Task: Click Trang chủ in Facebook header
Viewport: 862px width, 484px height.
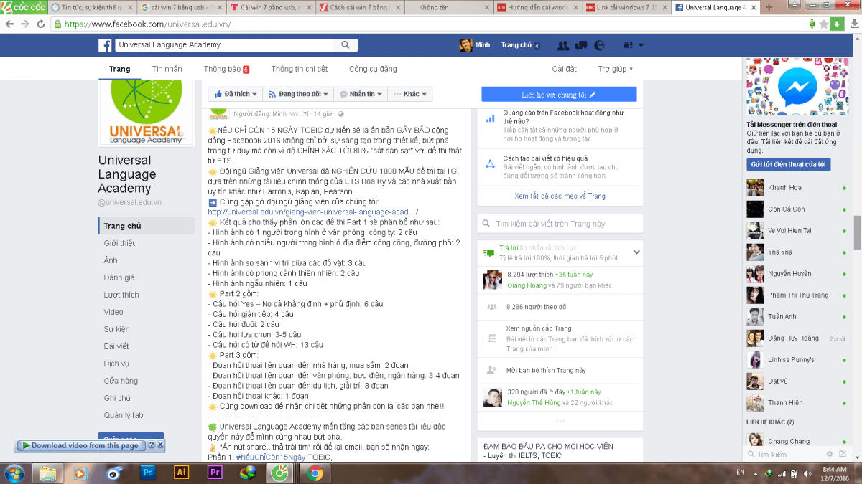Action: coord(516,45)
